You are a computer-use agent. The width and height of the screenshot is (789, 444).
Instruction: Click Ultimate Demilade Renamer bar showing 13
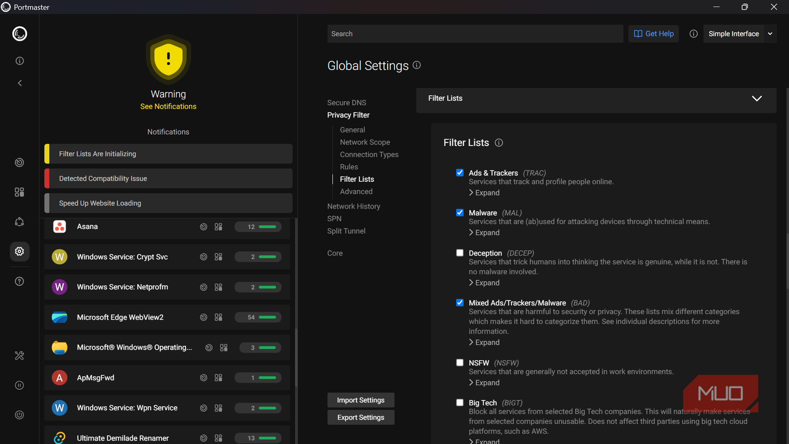pyautogui.click(x=258, y=438)
